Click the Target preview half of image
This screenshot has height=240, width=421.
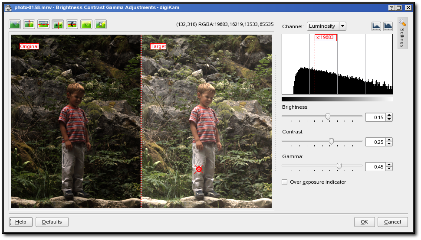[207, 121]
